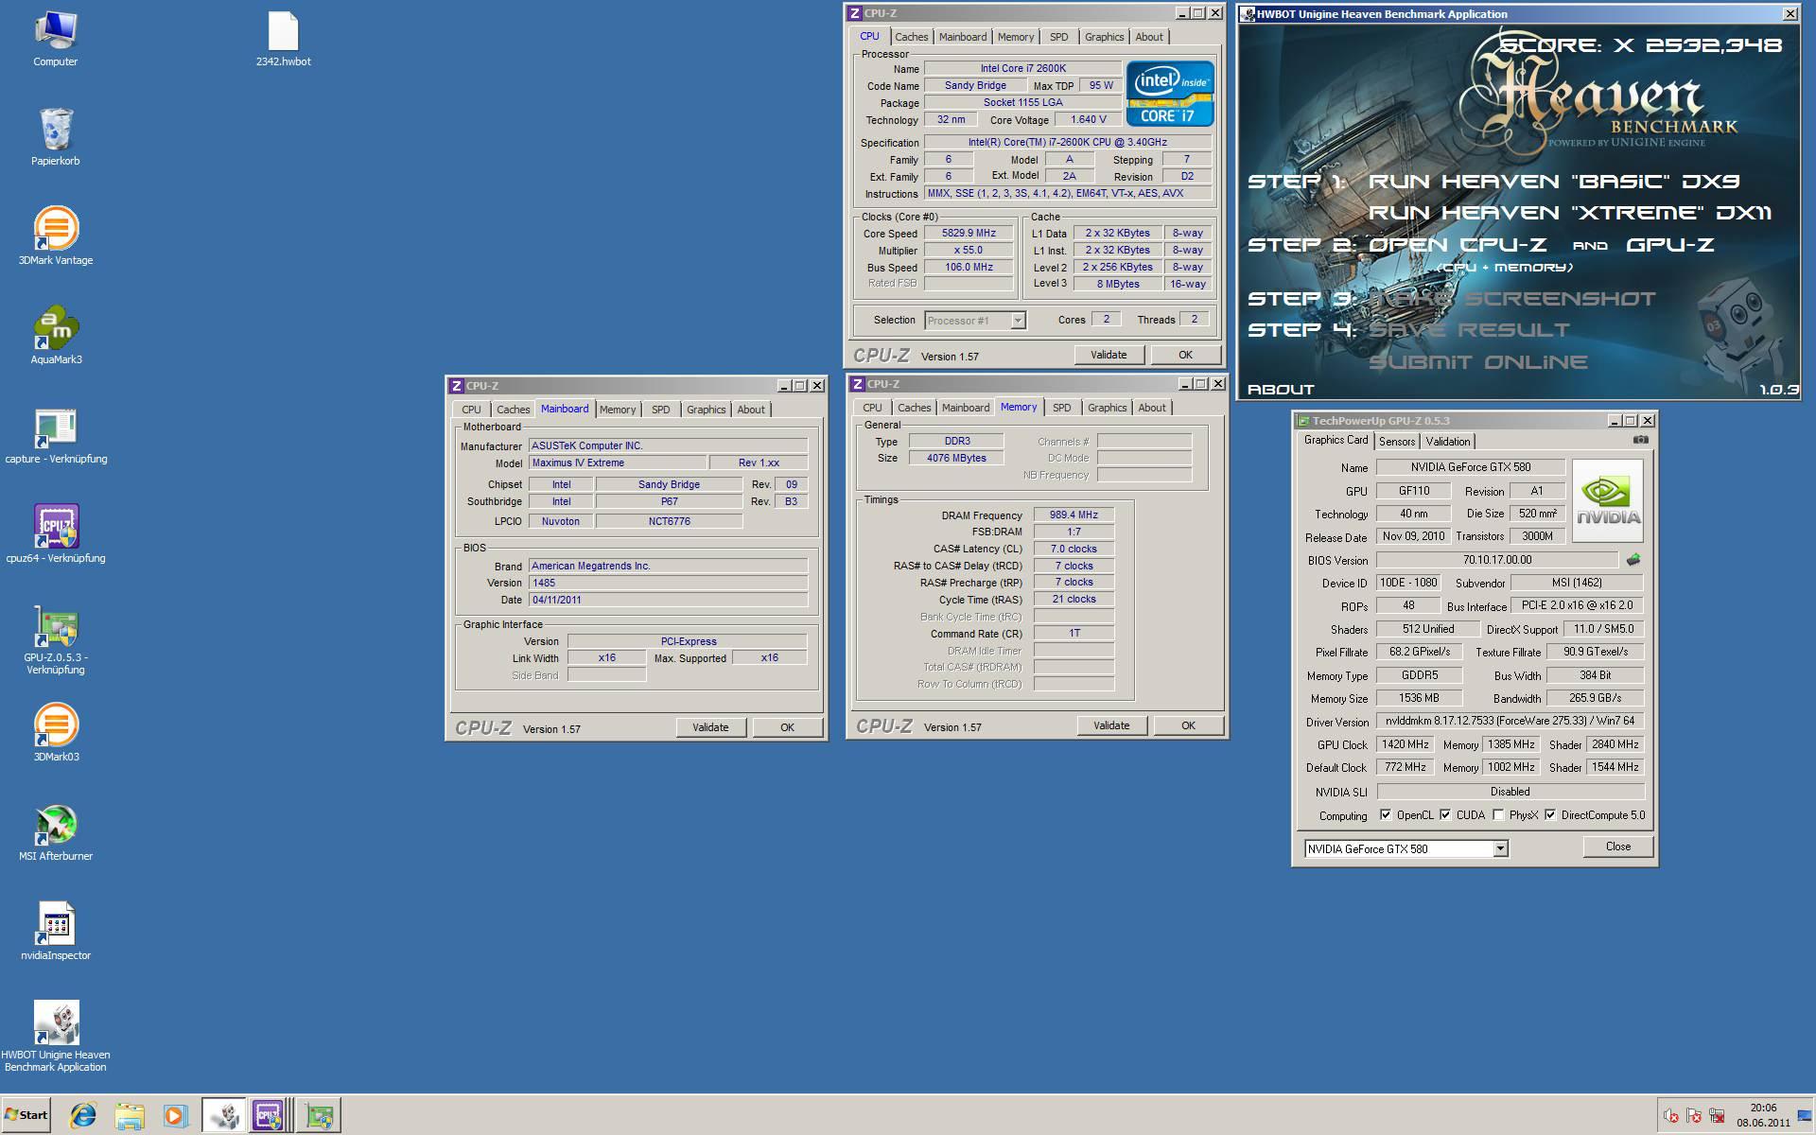
Task: Click SUBMIT ONLINE in Heaven app
Action: (x=1478, y=361)
